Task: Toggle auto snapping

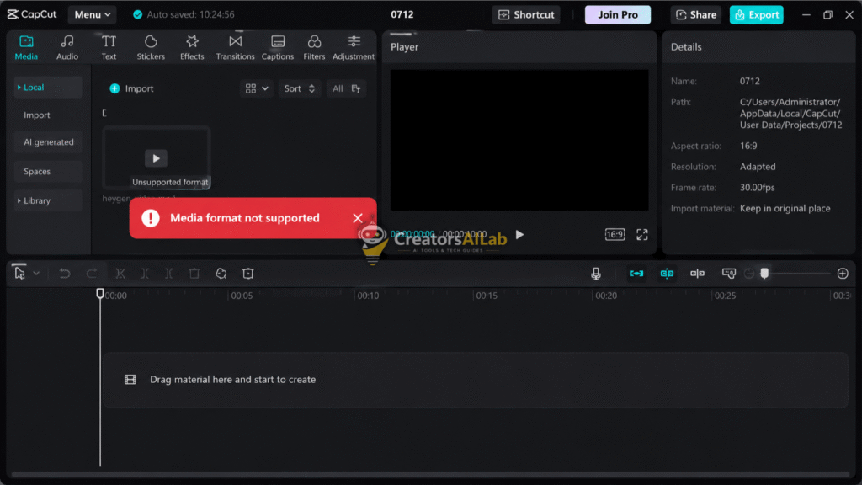Action: click(667, 274)
